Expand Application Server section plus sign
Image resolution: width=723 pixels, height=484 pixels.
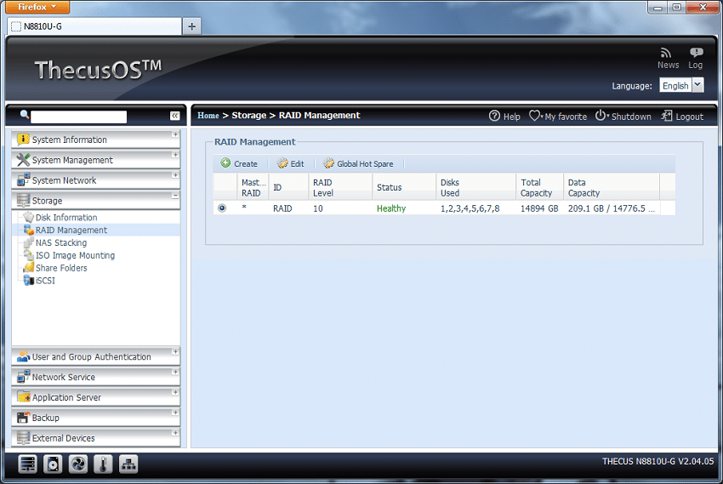coord(175,392)
